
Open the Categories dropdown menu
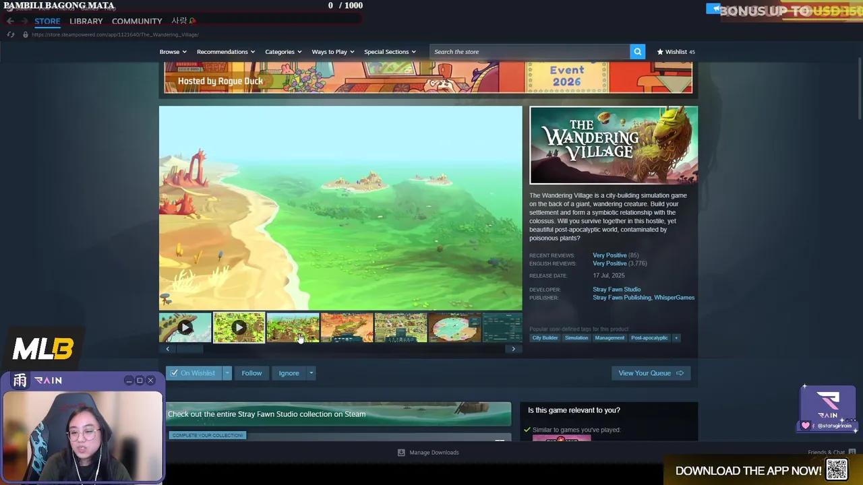tap(283, 52)
